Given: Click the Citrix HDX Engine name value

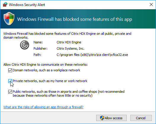Looking at the screenshot, I should [x=69, y=42].
